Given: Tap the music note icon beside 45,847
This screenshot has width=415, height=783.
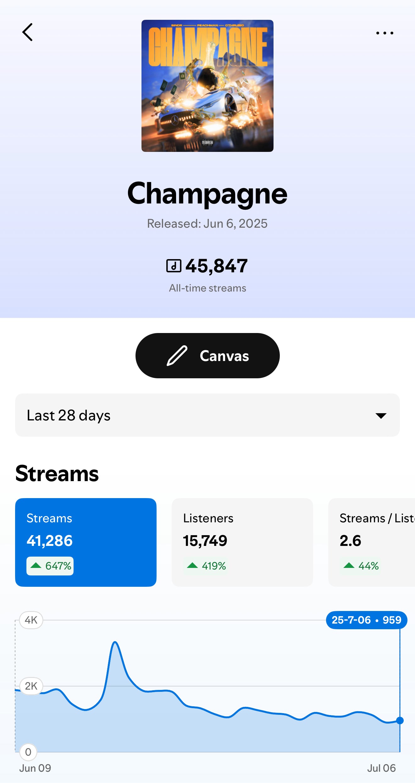Looking at the screenshot, I should click(174, 266).
